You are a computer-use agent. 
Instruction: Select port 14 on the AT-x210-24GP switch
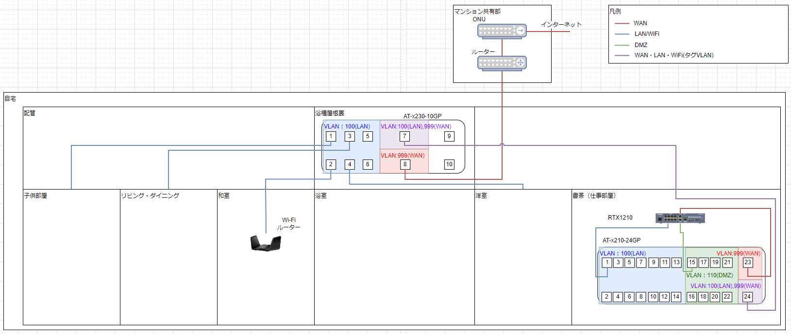coord(676,297)
